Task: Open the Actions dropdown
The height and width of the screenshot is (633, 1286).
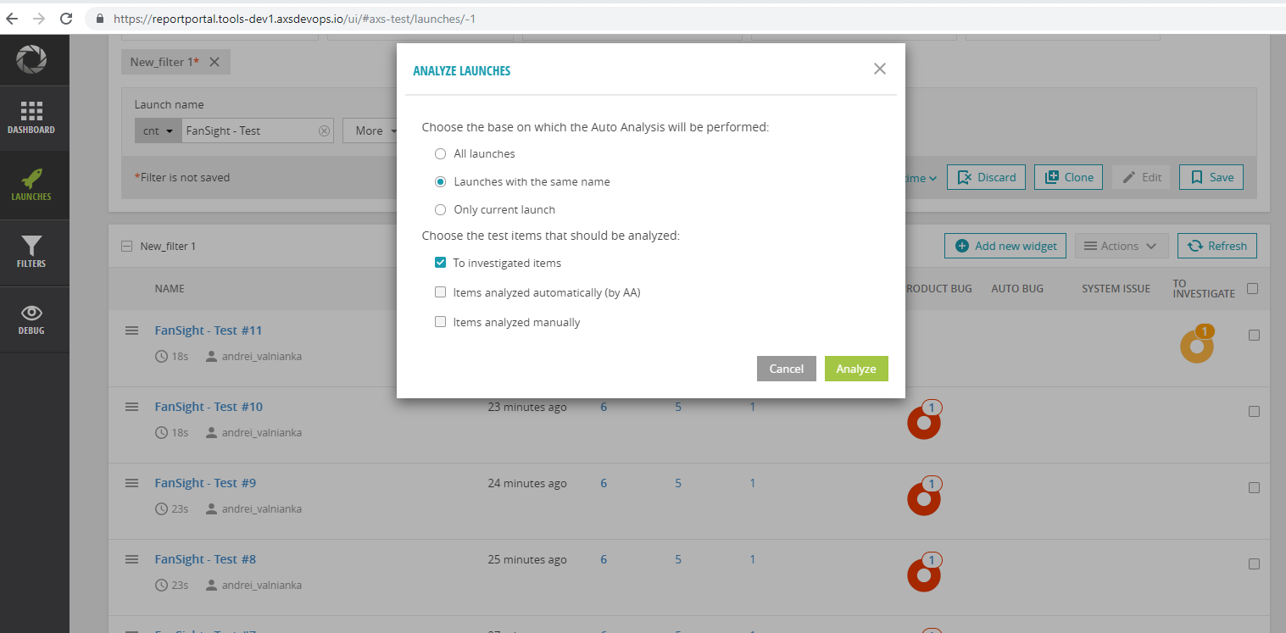Action: 1121,245
